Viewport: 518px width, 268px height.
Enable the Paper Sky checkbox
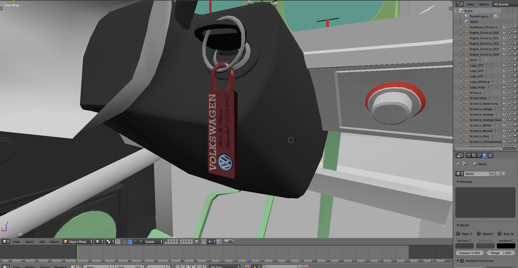click(x=458, y=234)
